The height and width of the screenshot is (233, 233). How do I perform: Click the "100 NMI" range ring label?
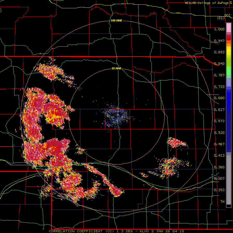pyautogui.click(x=116, y=20)
